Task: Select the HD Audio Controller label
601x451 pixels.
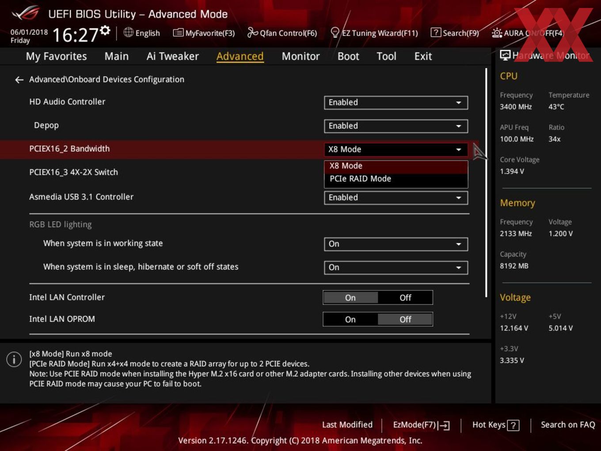Action: pos(67,102)
